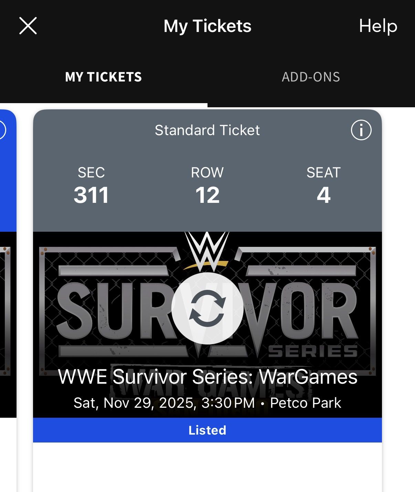The image size is (415, 492).
Task: Switch to the ADD-ONS tab
Action: (311, 77)
